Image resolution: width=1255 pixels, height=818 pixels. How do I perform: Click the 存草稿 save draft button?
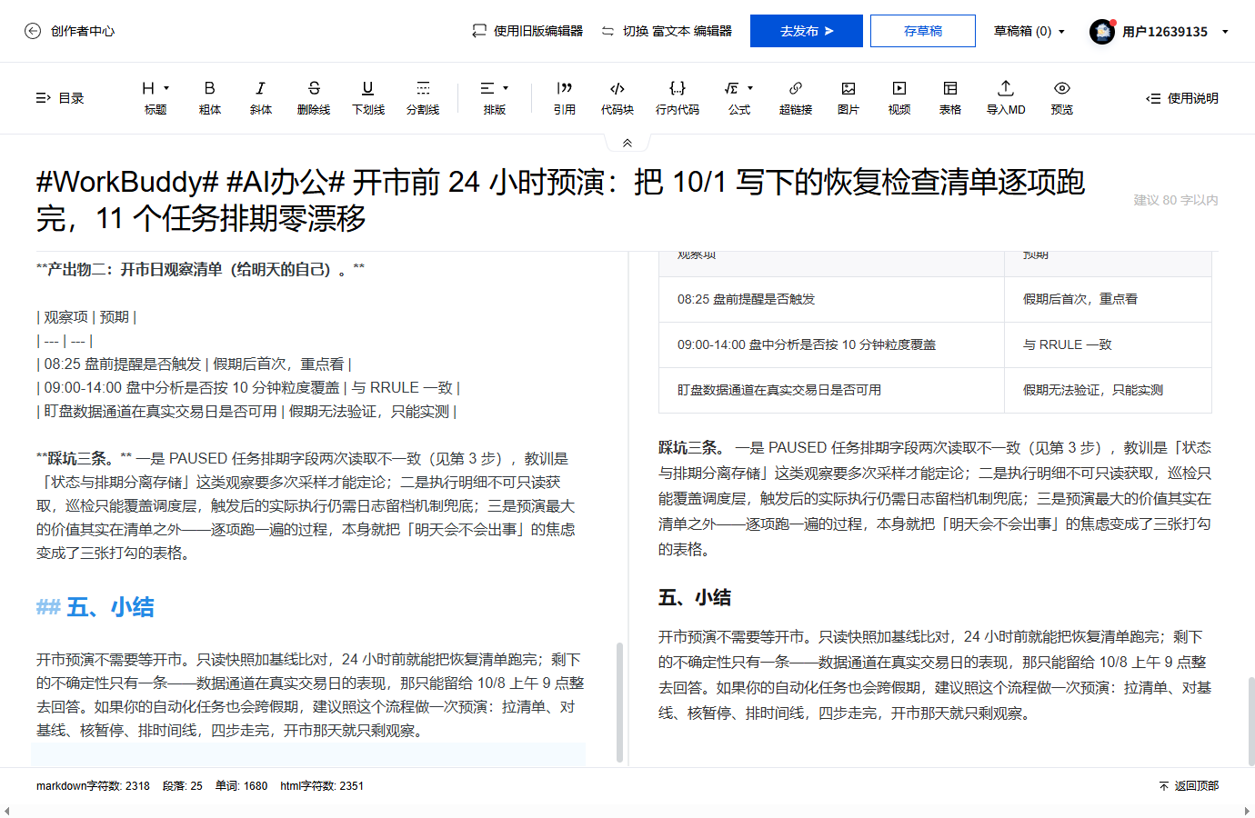[923, 31]
